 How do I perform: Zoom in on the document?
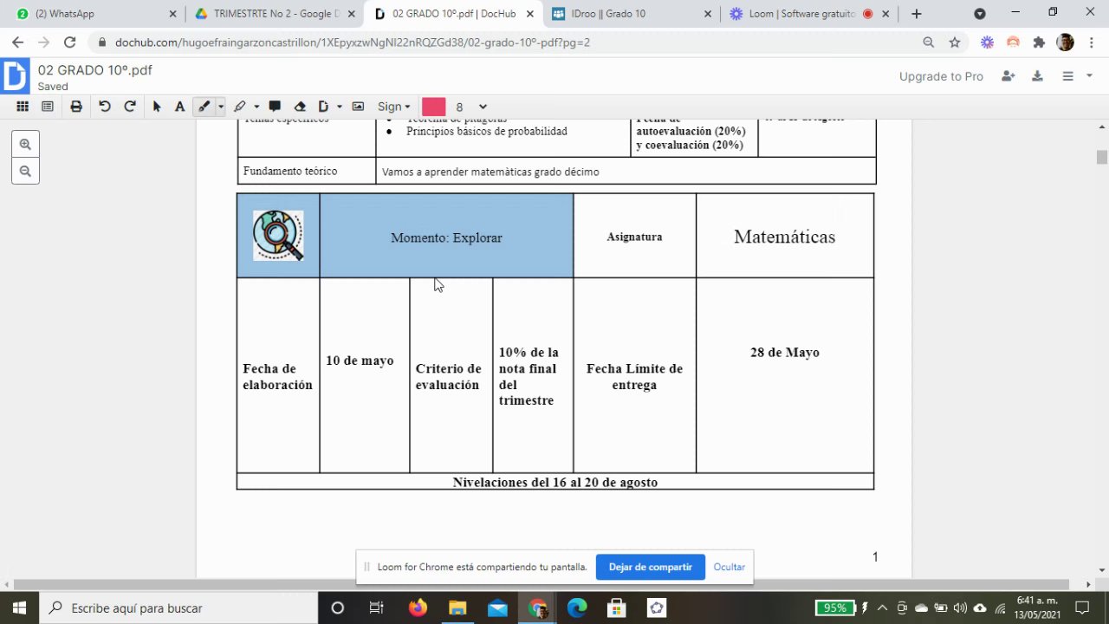(25, 145)
